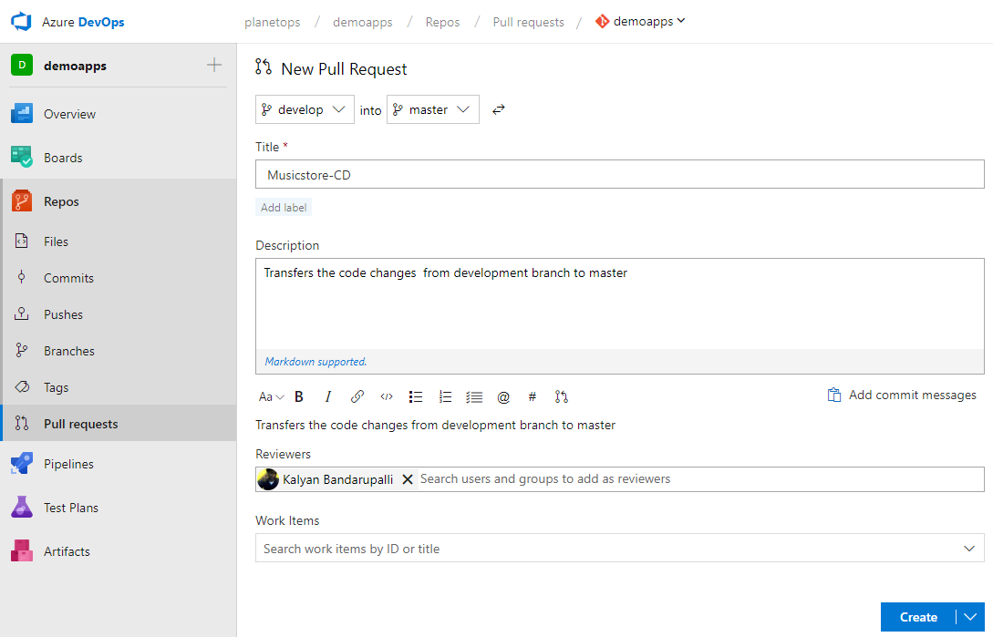Open Tags in the sidebar
Screen dimensions: 993x637
119,387
